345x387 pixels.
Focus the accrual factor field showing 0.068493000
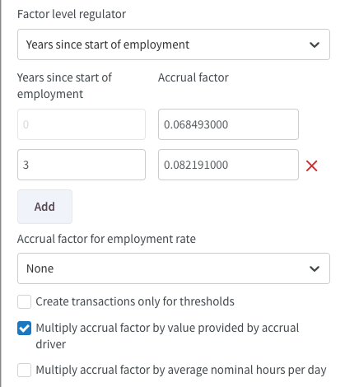[228, 124]
